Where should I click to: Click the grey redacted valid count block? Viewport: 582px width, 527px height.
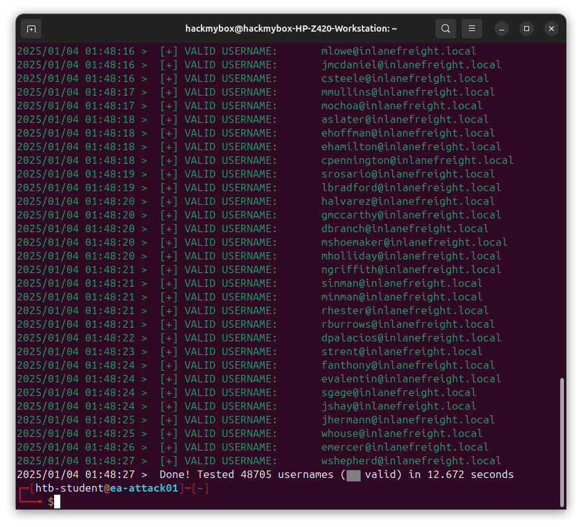point(354,475)
